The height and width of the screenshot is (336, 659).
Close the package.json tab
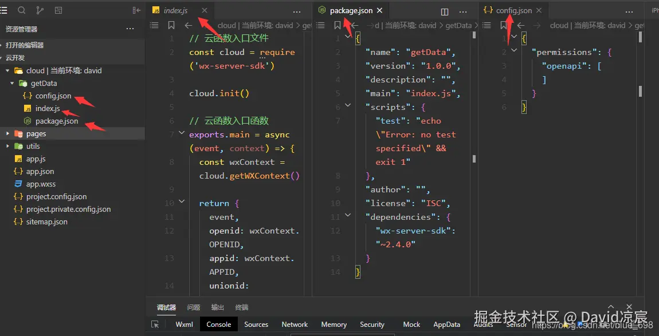click(x=379, y=10)
